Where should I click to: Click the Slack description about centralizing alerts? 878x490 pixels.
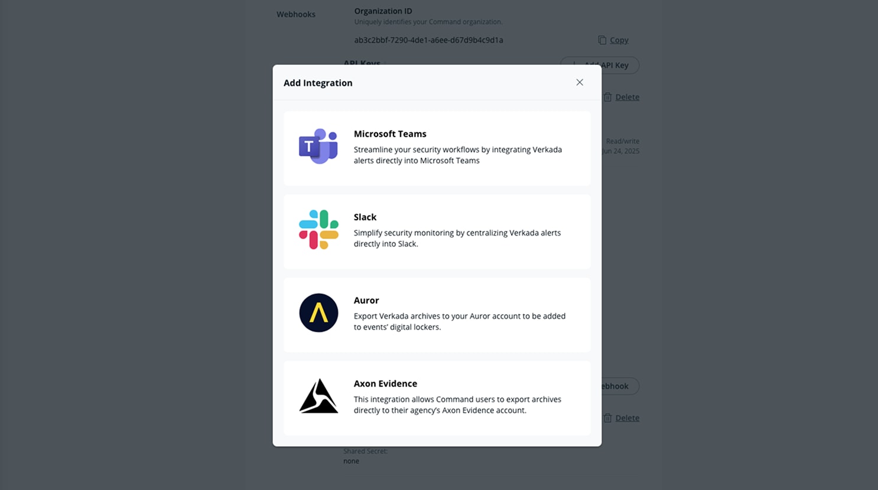457,238
